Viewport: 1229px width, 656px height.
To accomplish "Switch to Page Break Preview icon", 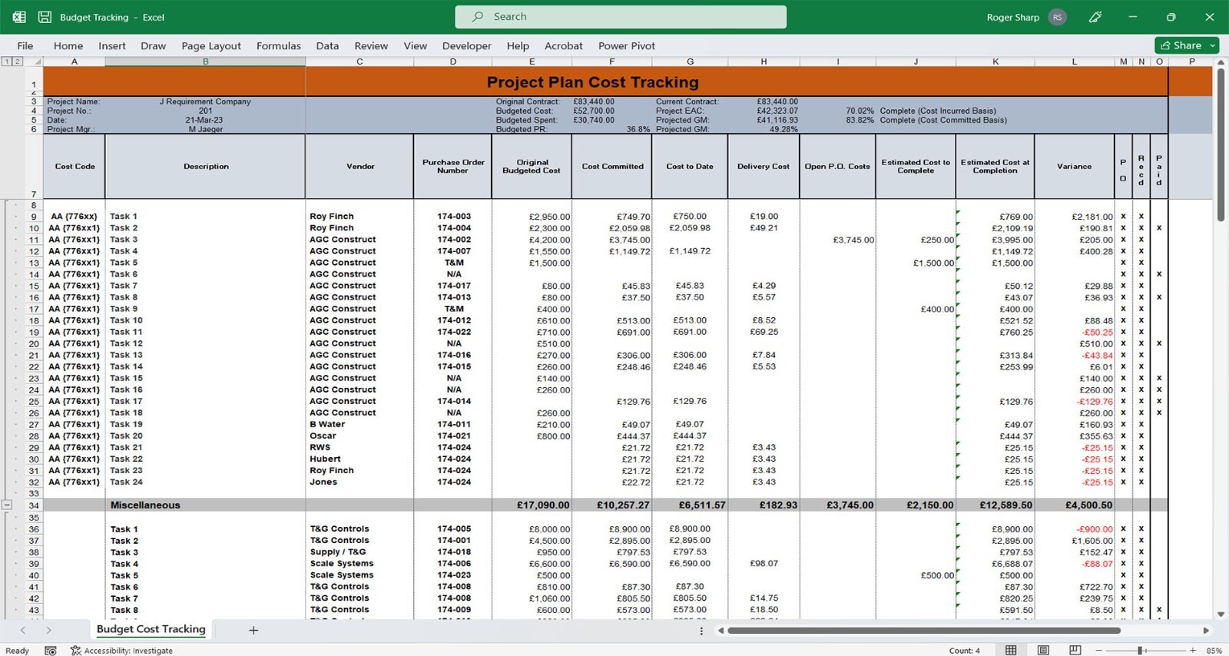I will (x=1075, y=650).
